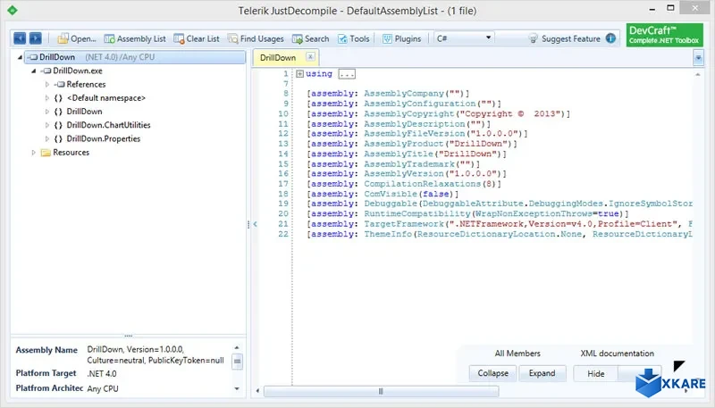Close the DrillDown code tab
The width and height of the screenshot is (715, 408).
coord(310,56)
